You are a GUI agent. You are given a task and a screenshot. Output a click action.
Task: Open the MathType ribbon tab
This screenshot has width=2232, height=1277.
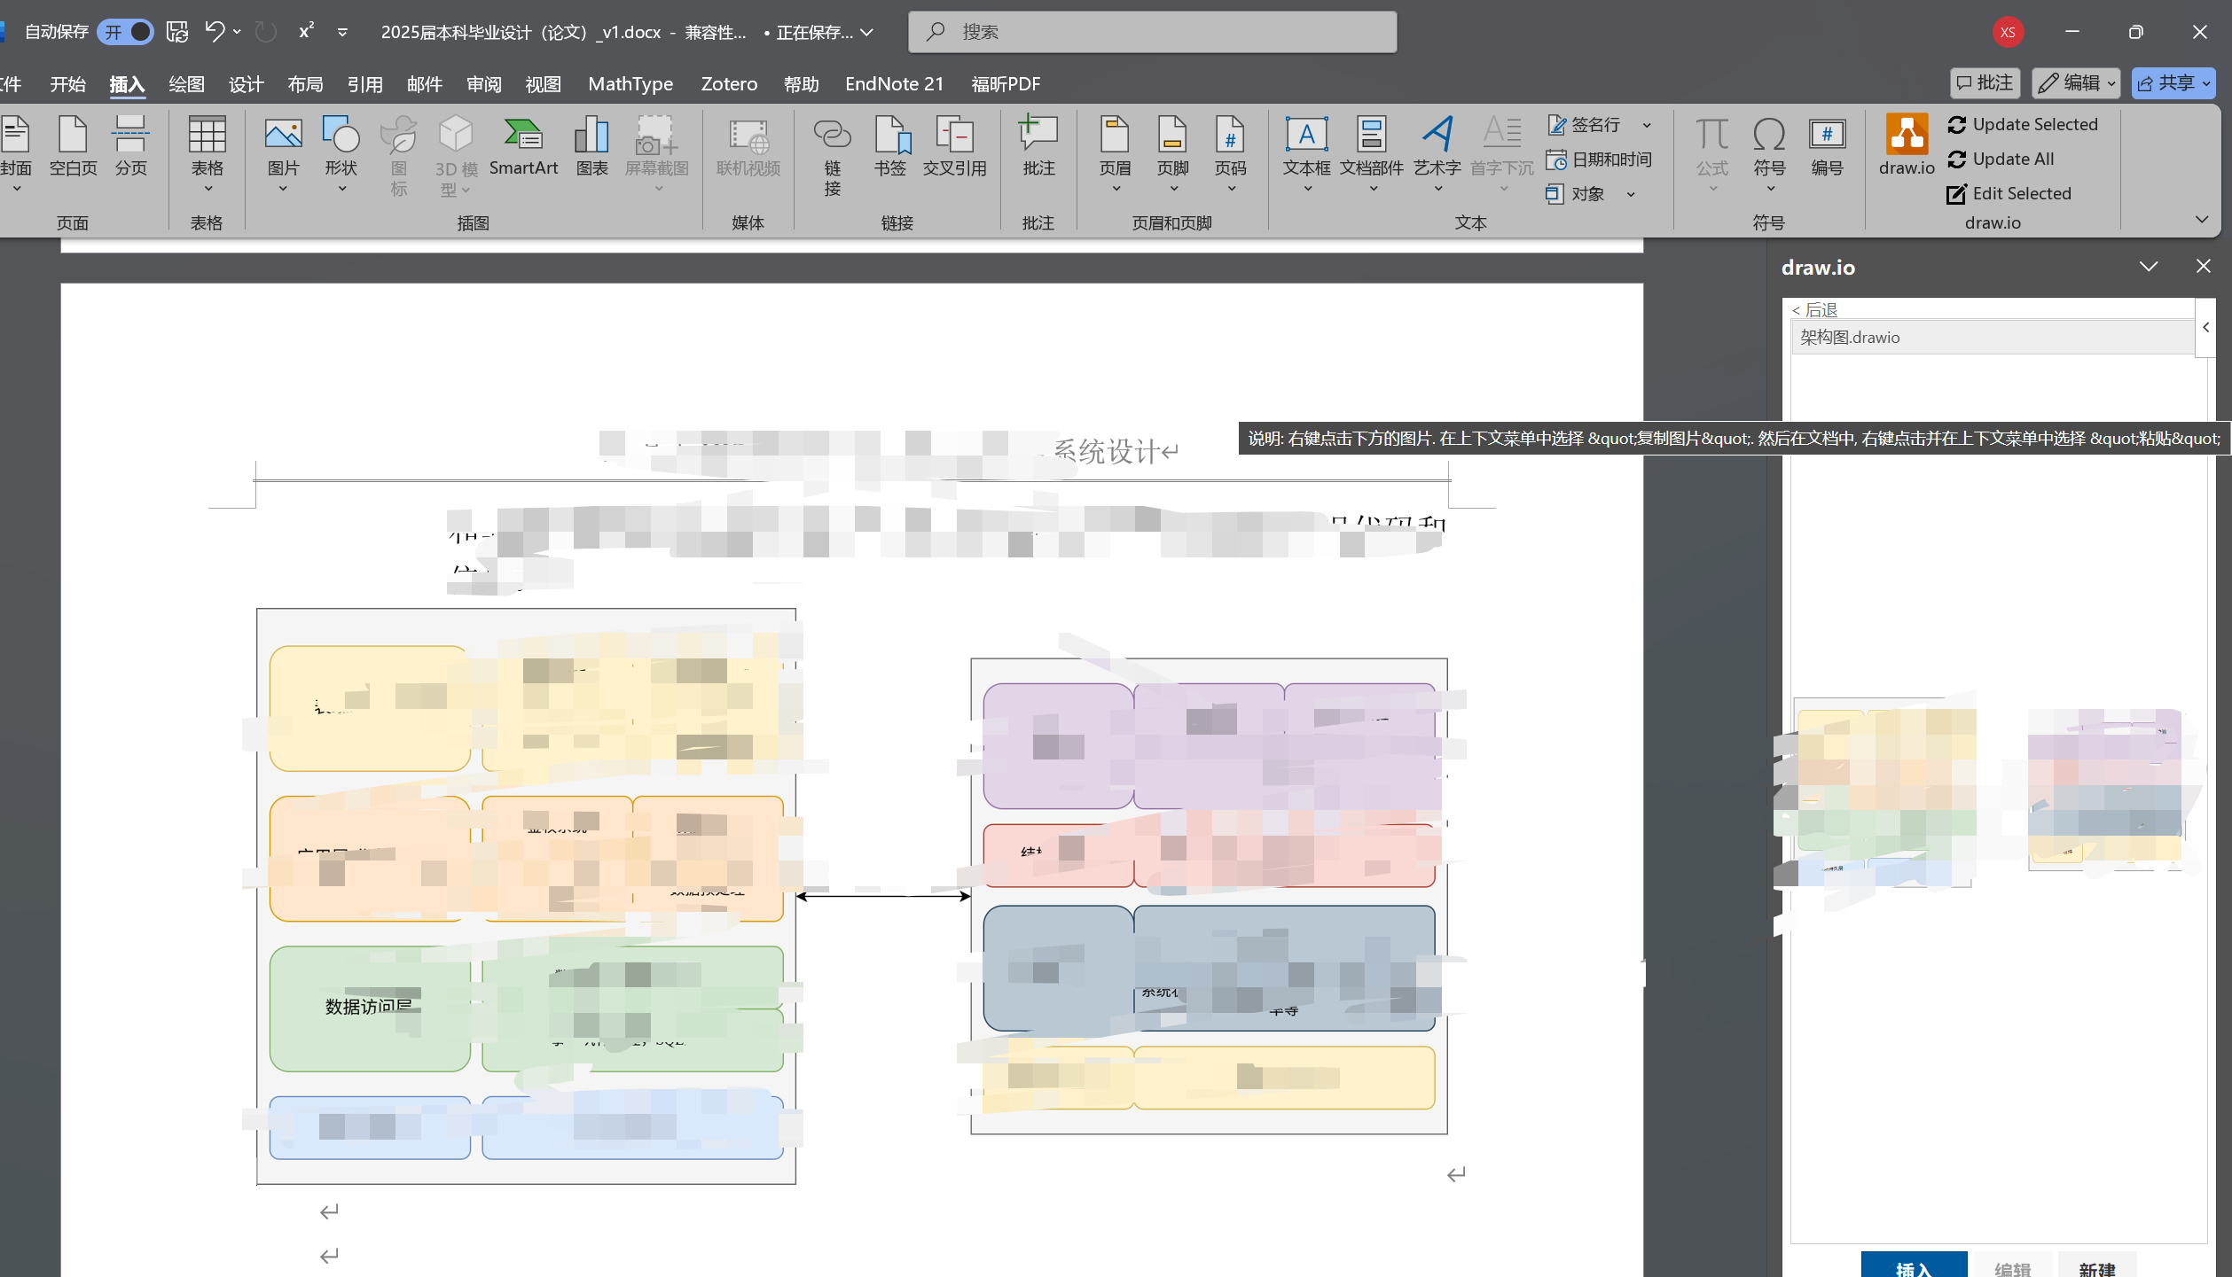630,83
